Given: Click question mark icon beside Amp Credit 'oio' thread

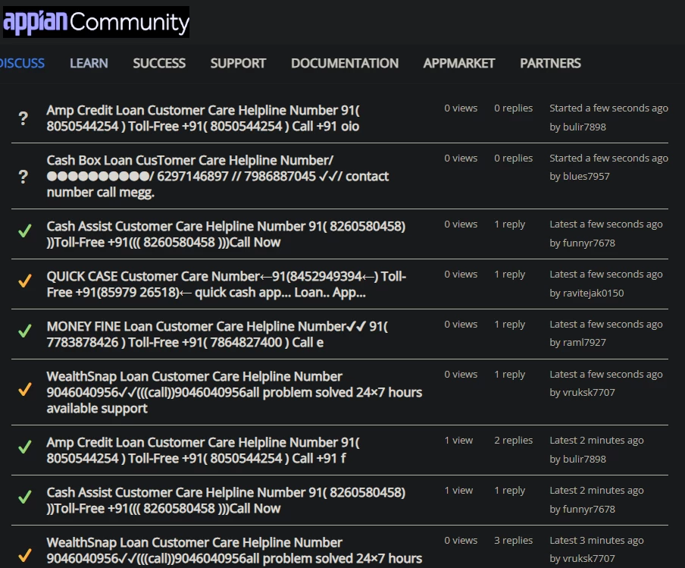Looking at the screenshot, I should click(23, 118).
